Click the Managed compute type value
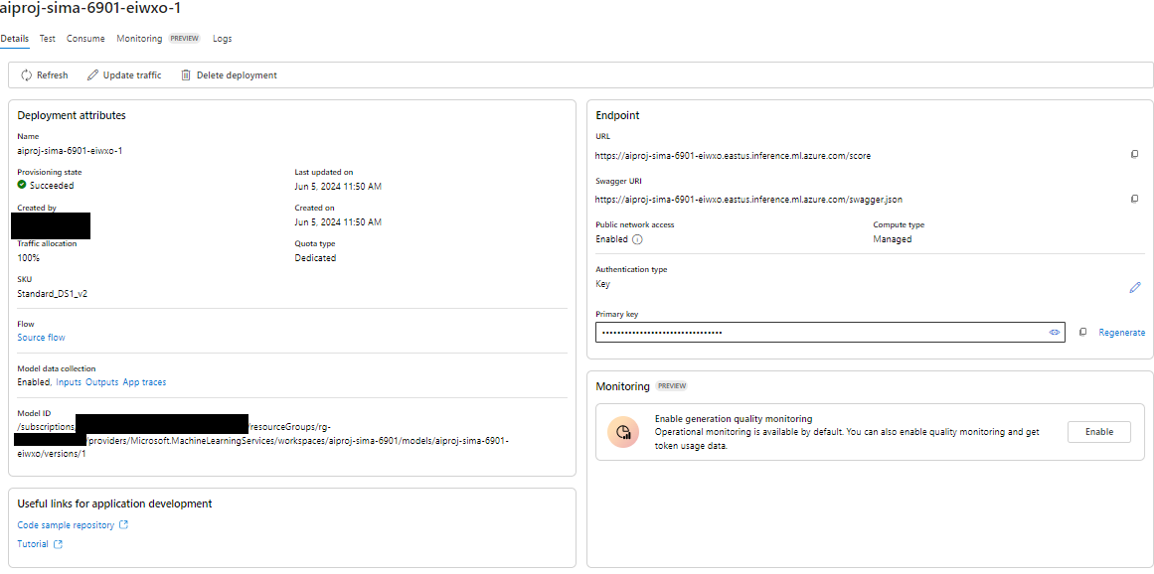This screenshot has height=574, width=1154. (892, 239)
